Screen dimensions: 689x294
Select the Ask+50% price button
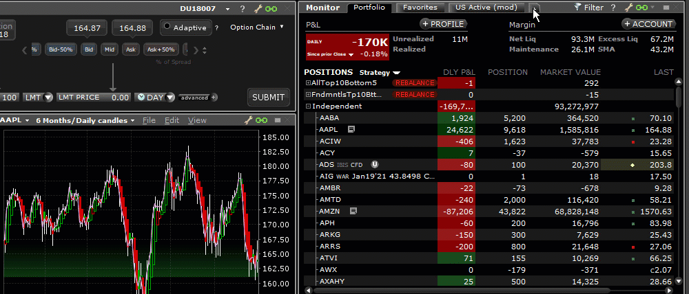[161, 49]
